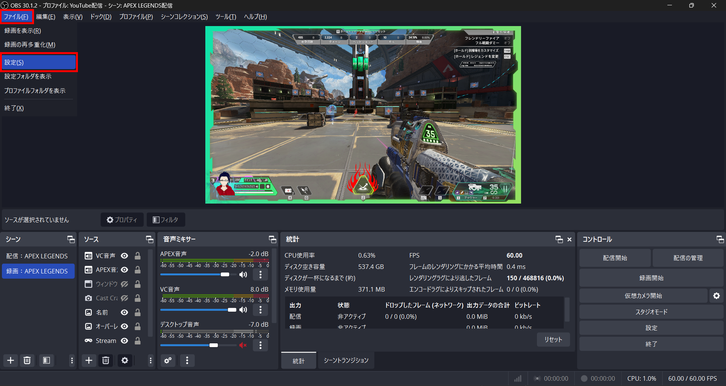Screen dimensions: 726x386
Task: Hide the Stream source
Action: [x=124, y=341]
